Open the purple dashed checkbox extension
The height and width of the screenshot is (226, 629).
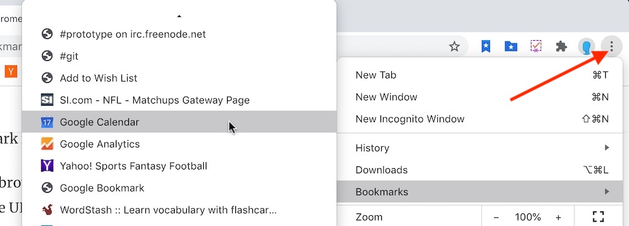pyautogui.click(x=536, y=46)
